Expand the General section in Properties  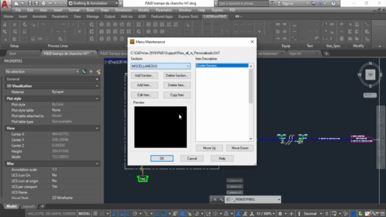tap(97, 79)
